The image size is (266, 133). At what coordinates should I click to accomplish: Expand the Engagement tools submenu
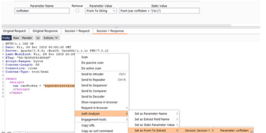tap(102, 120)
